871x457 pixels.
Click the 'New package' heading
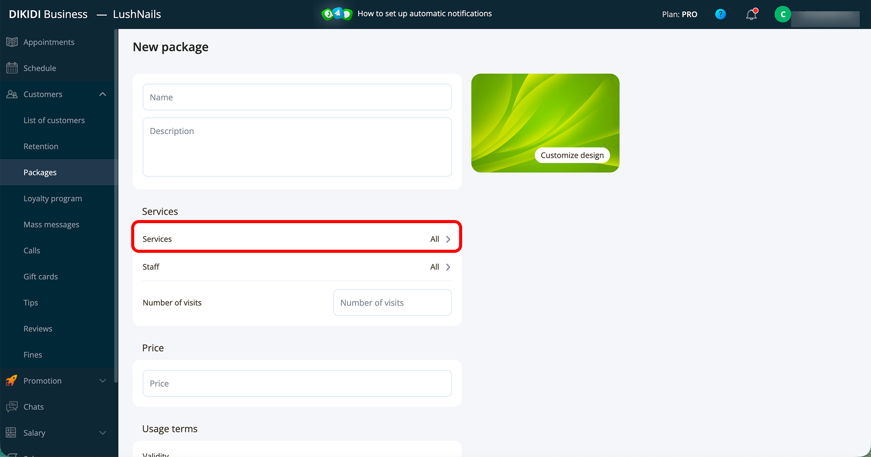(x=171, y=47)
